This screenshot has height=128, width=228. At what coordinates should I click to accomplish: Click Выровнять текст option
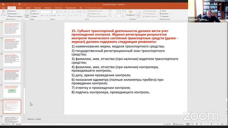click(94, 14)
